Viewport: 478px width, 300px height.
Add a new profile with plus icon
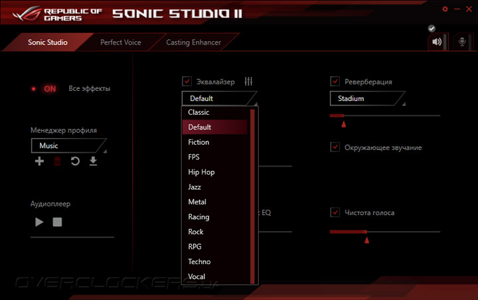coord(39,161)
